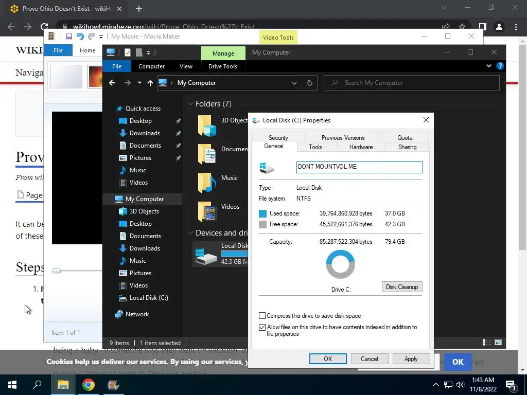This screenshot has width=527, height=395.
Task: Click the Forward arrow in File Explorer
Action: 128,83
